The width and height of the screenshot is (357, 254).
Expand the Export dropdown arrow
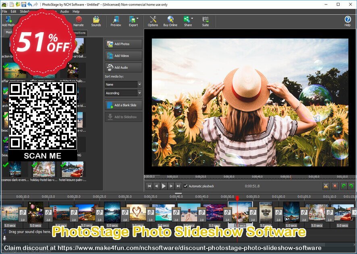coord(137,19)
